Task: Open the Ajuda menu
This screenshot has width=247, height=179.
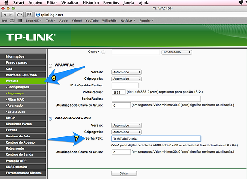Action: click(x=144, y=3)
